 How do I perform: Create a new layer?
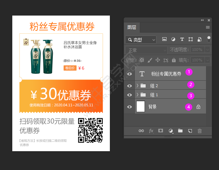pos(190,131)
